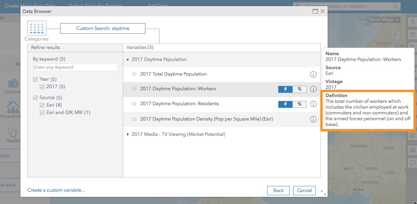Open the Categories grid icon
This screenshot has height=204, width=417.
pyautogui.click(x=37, y=28)
